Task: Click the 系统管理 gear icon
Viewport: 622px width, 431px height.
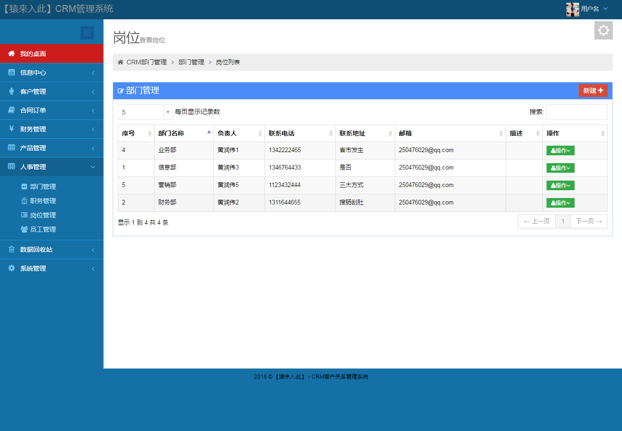Action: (11, 268)
